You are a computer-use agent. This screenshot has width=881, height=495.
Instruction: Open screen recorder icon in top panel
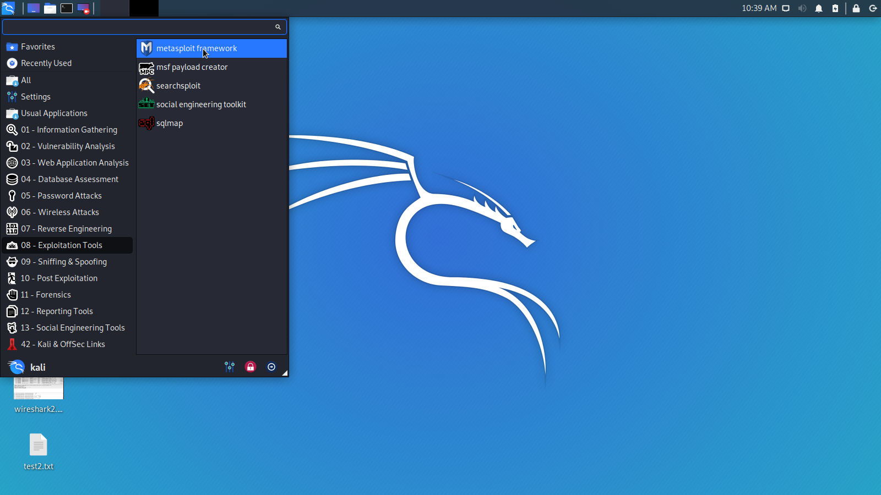pyautogui.click(x=83, y=8)
